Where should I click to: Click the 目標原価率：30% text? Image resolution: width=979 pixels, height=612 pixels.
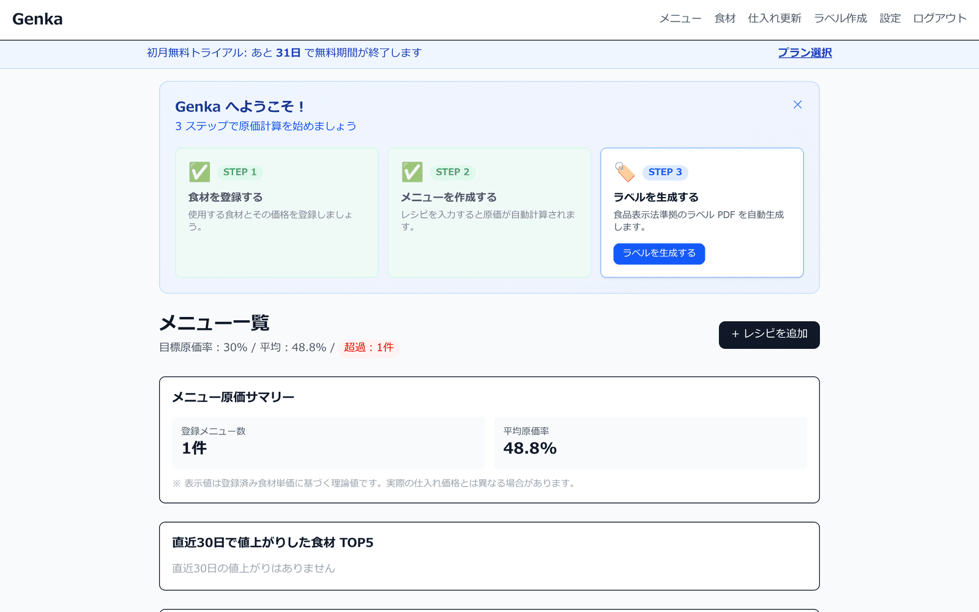203,348
